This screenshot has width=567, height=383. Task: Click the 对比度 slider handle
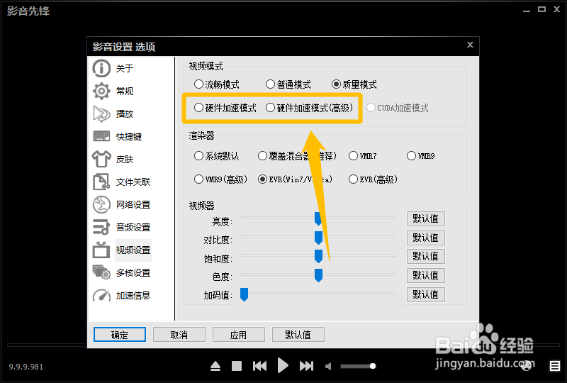point(318,238)
